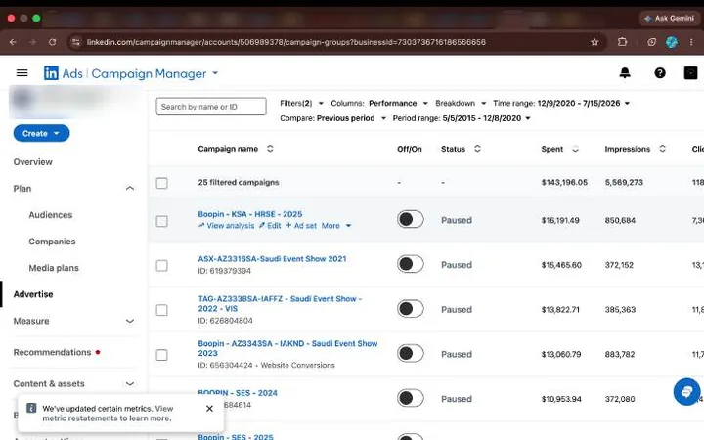
Task: Click the Search by name or ID field
Action: tap(211, 107)
